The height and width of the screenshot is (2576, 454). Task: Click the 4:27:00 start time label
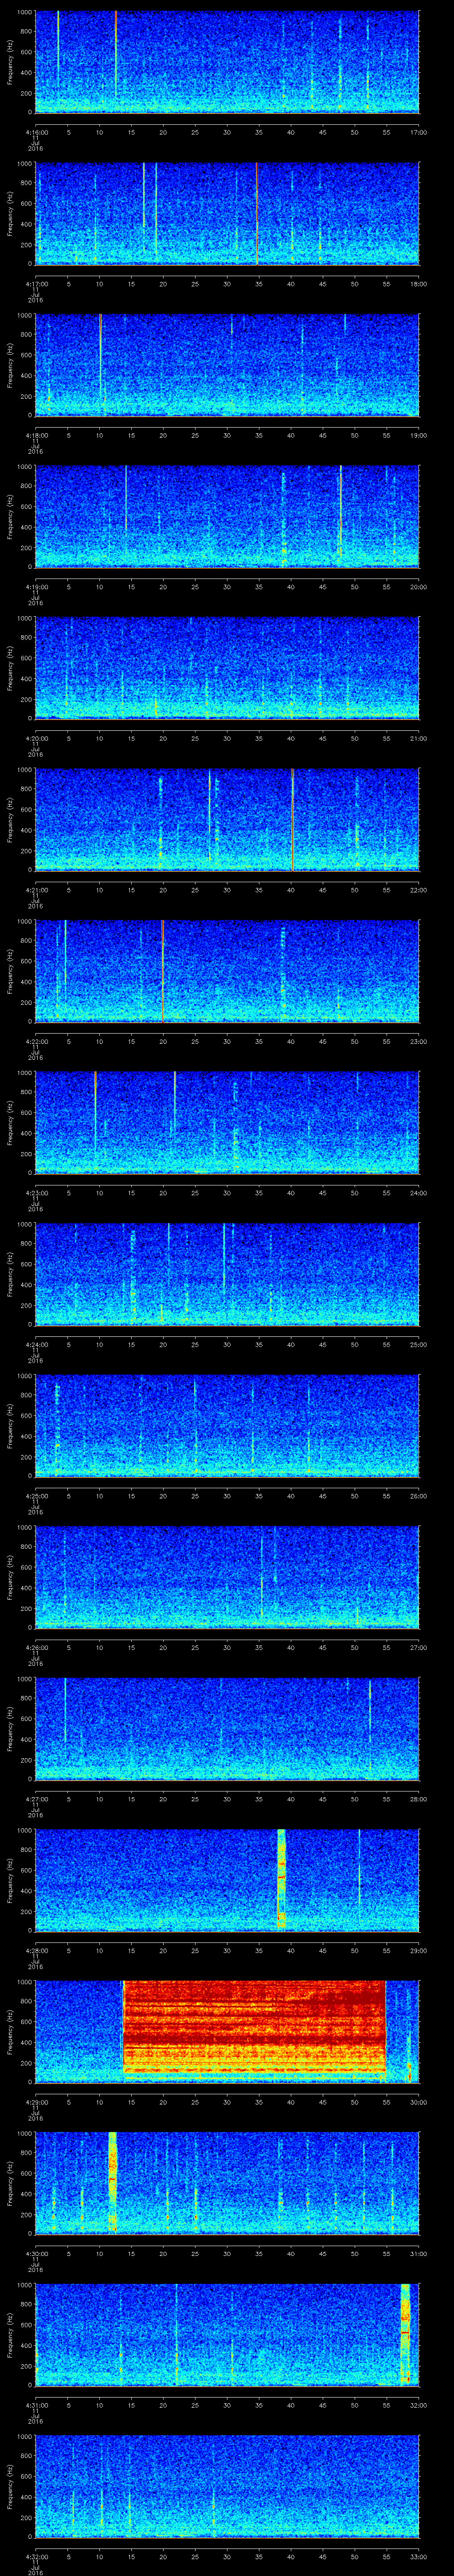point(36,1799)
